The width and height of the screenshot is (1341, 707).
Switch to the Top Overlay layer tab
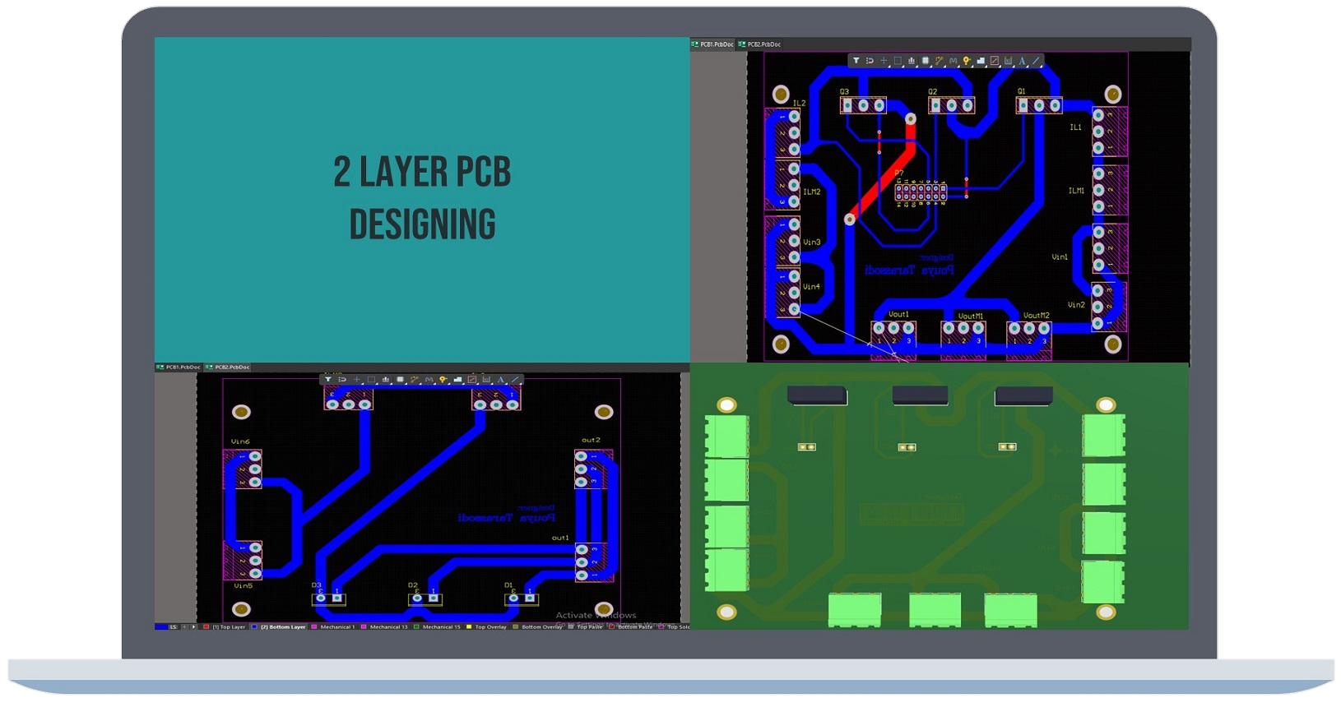tap(490, 627)
